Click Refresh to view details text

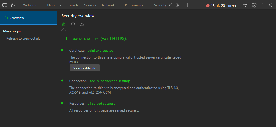pos(23,39)
